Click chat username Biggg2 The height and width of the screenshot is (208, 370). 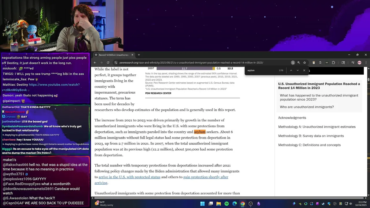coord(7,149)
